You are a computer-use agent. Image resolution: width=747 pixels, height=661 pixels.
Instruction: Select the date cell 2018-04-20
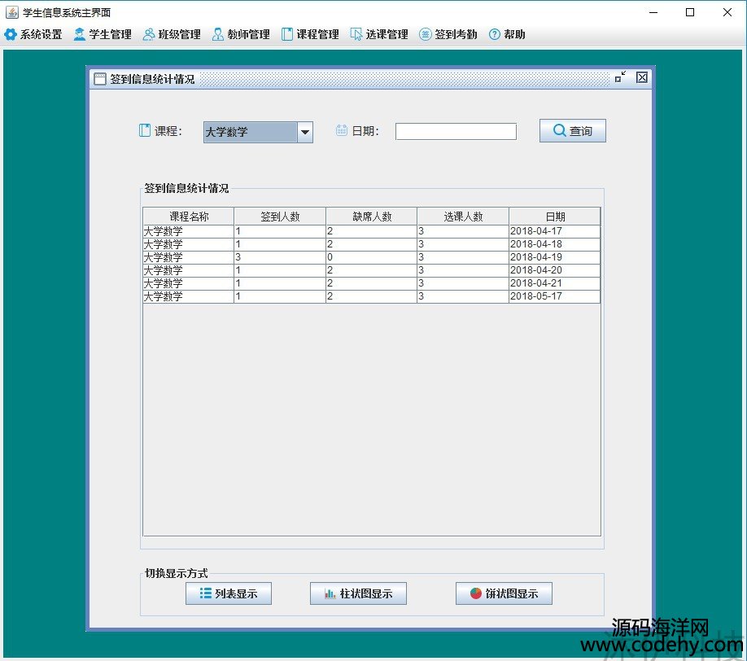pos(554,270)
